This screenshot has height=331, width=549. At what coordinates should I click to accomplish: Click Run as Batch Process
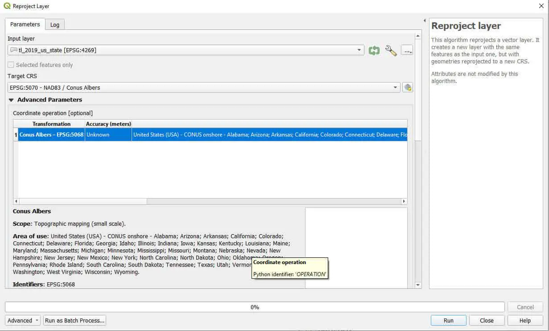tap(74, 320)
